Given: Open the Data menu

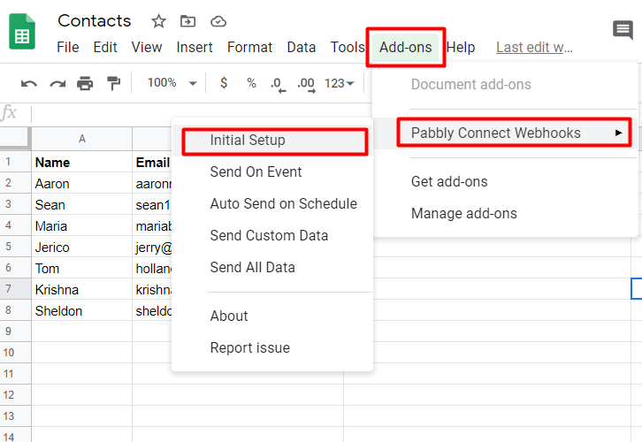Looking at the screenshot, I should 302,48.
